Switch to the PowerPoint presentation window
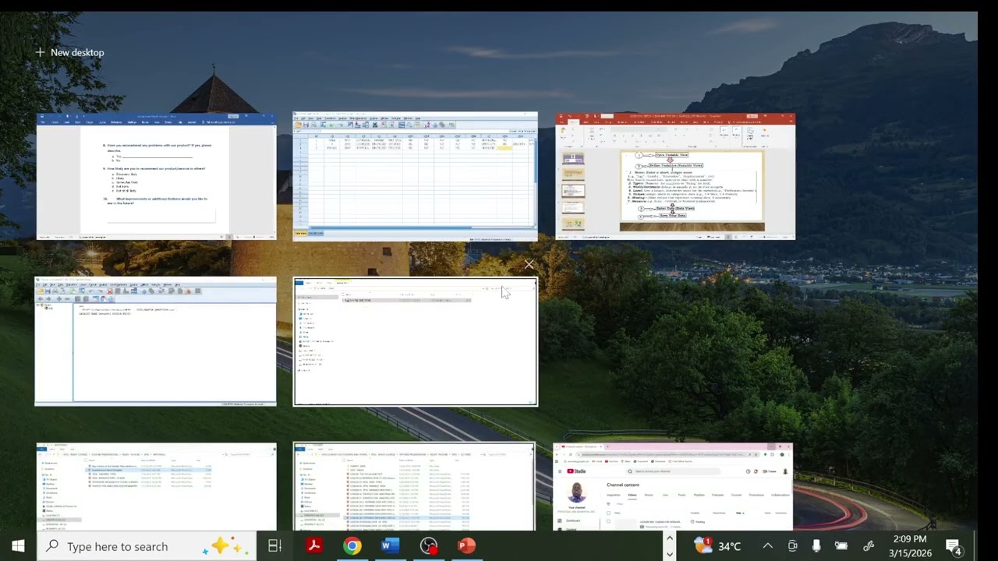 (x=675, y=176)
